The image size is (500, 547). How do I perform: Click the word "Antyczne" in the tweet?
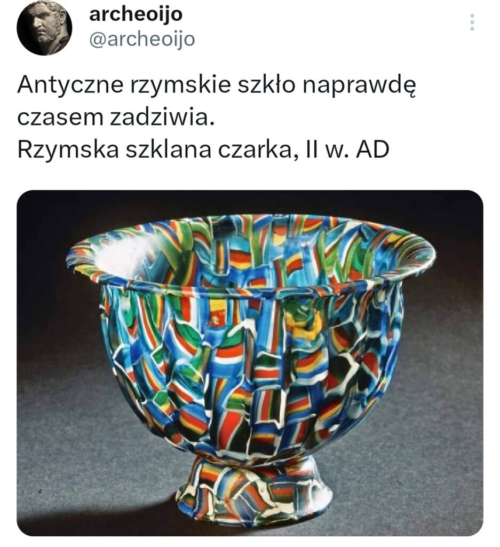70,85
